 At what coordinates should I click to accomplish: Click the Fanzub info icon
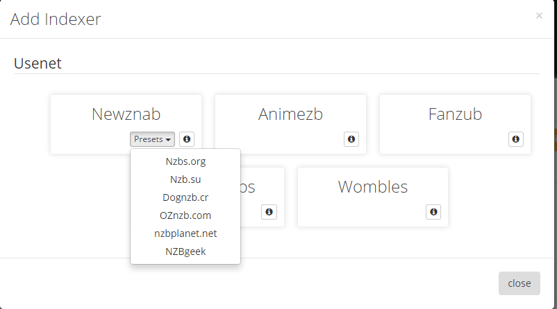point(516,139)
